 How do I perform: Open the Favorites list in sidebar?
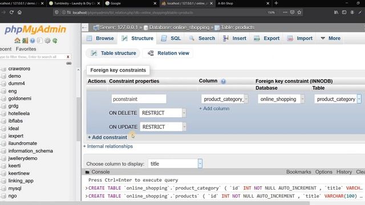pyautogui.click(x=26, y=49)
